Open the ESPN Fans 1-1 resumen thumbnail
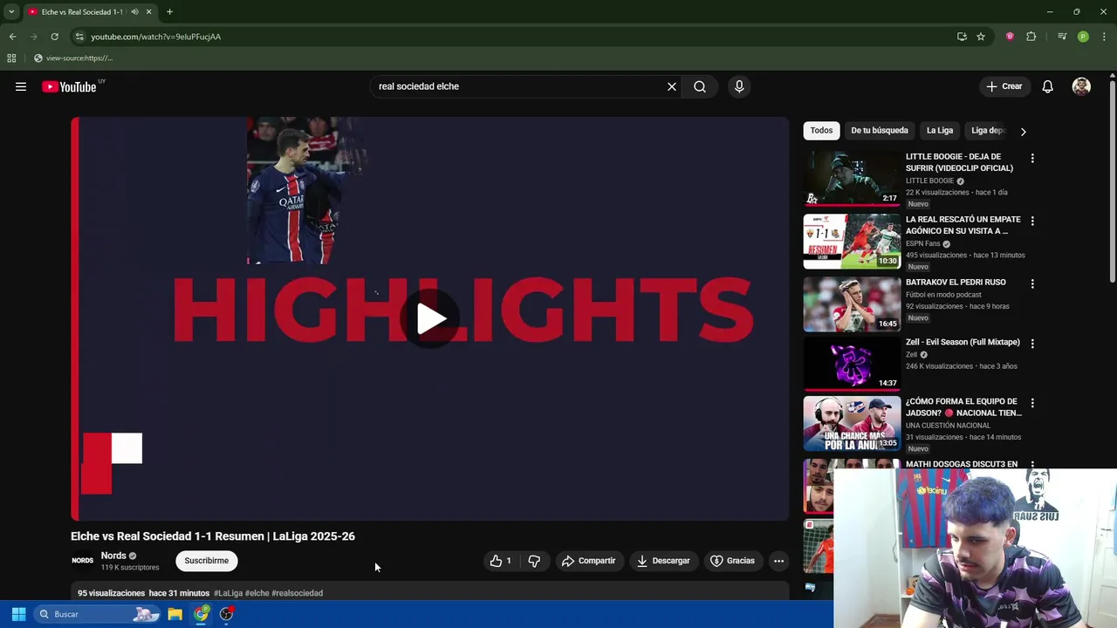This screenshot has height=628, width=1117. tap(852, 241)
